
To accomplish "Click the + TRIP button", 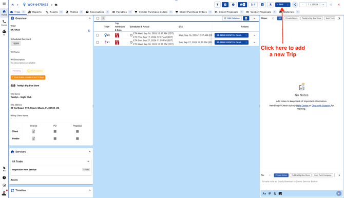I will coord(281,5).
